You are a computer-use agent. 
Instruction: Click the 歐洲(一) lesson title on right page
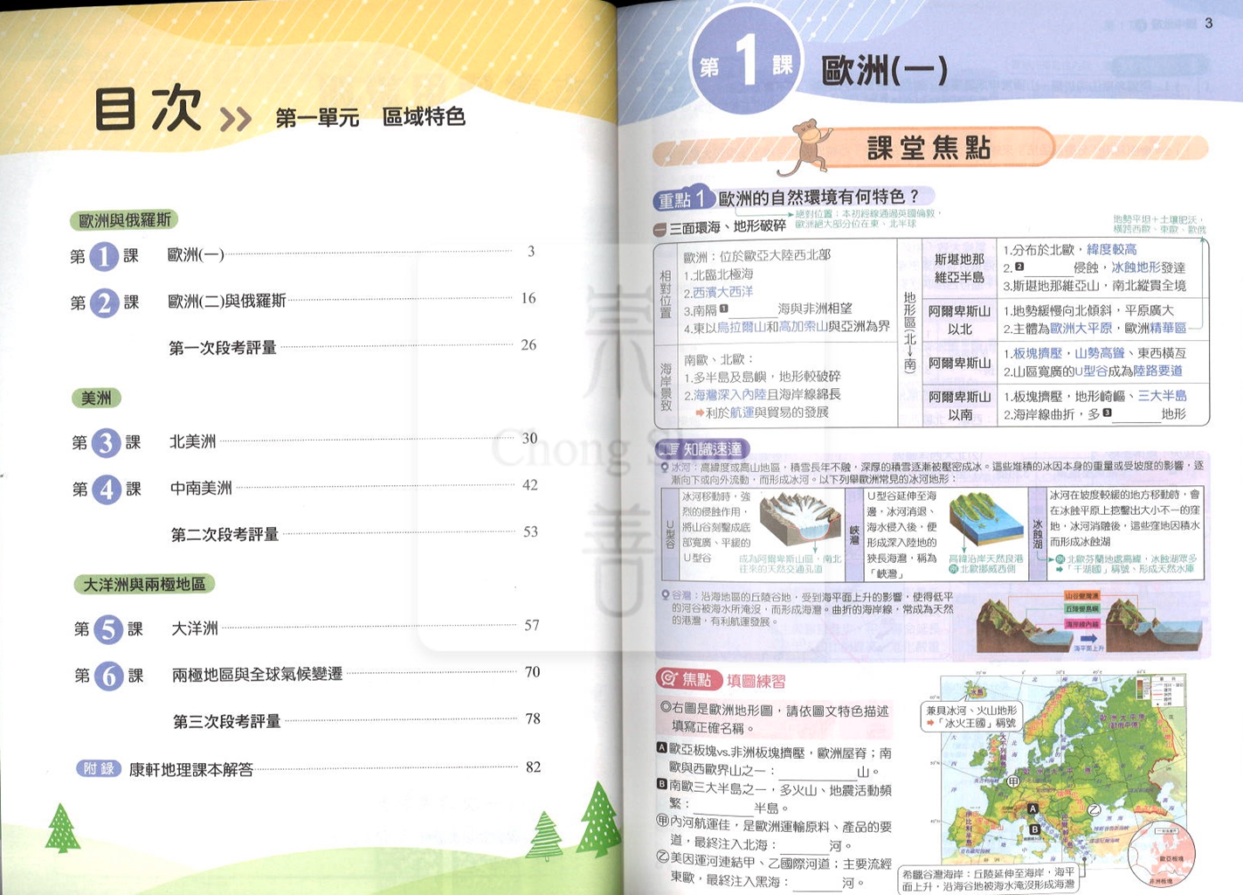tap(885, 70)
